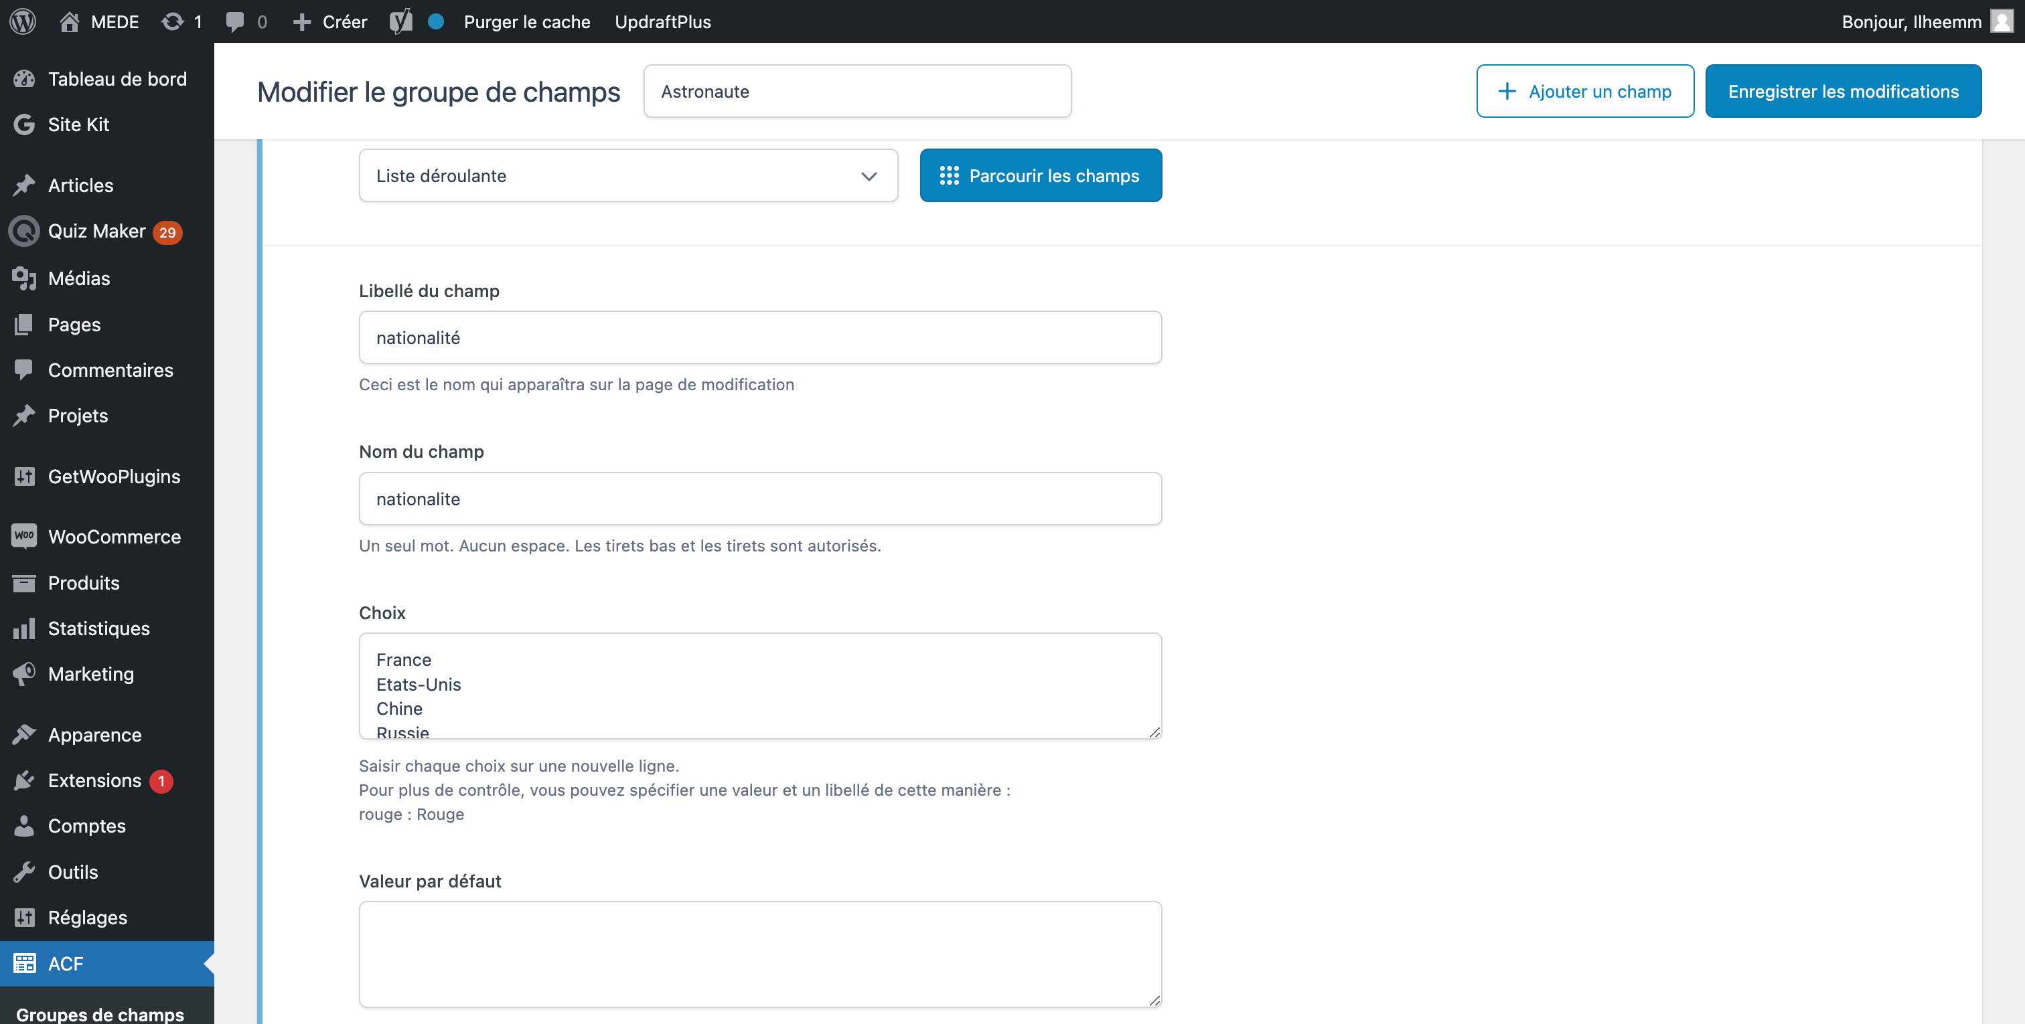Click the Modifier le groupe de champs heading
The width and height of the screenshot is (2025, 1024).
pos(439,92)
